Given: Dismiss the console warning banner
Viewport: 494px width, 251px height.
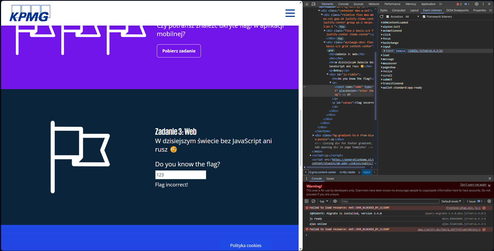Looking at the screenshot, I should 489,186.
